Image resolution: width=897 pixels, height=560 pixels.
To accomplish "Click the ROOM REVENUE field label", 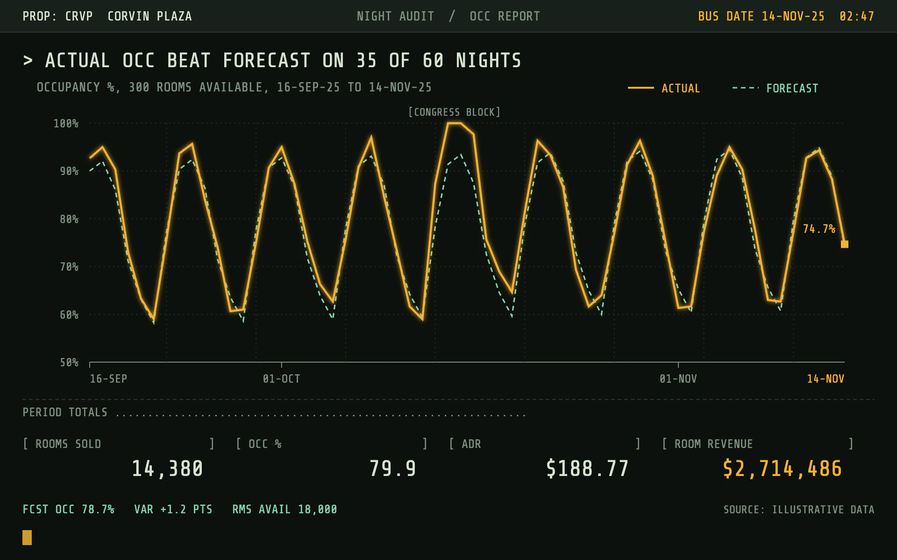I will pos(713,444).
